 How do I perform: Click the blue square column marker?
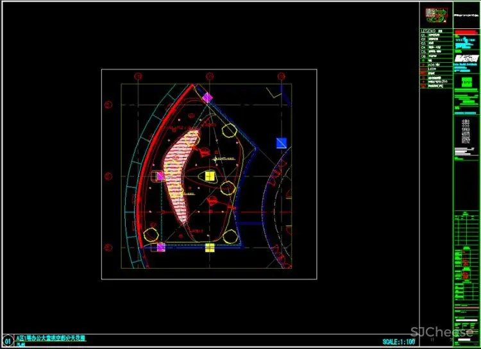281,142
